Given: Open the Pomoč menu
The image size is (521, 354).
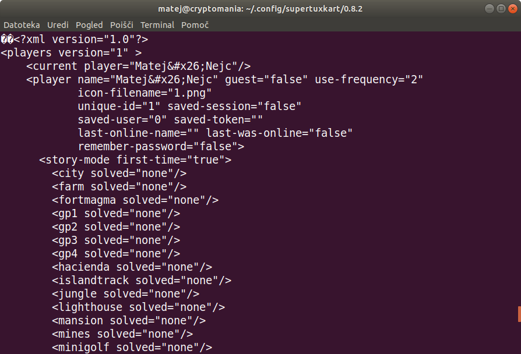Looking at the screenshot, I should [x=195, y=25].
